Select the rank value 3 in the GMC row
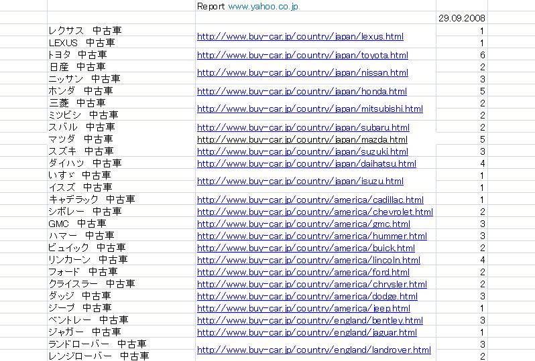The image size is (535, 361). [462, 224]
